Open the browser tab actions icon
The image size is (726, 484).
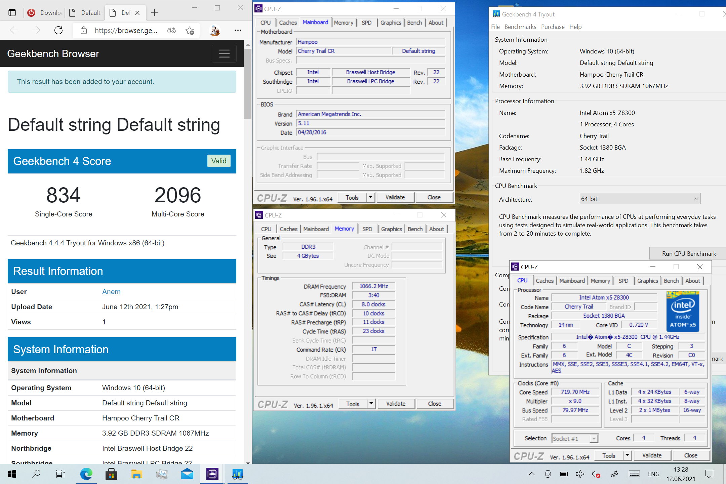(x=12, y=13)
